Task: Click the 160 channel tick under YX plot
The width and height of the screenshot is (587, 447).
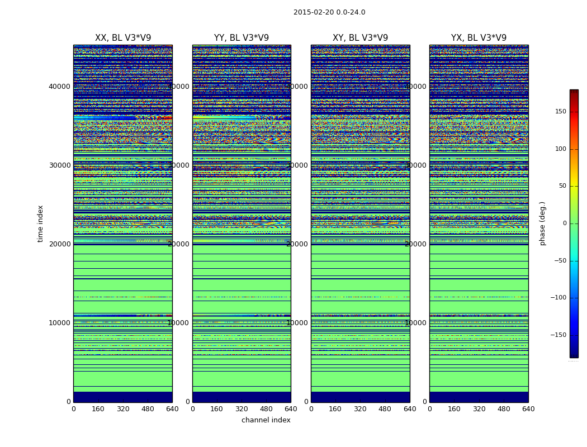Action: [x=454, y=409]
